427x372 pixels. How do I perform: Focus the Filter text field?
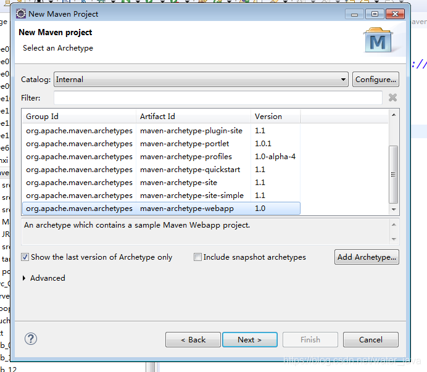pyautogui.click(x=218, y=97)
